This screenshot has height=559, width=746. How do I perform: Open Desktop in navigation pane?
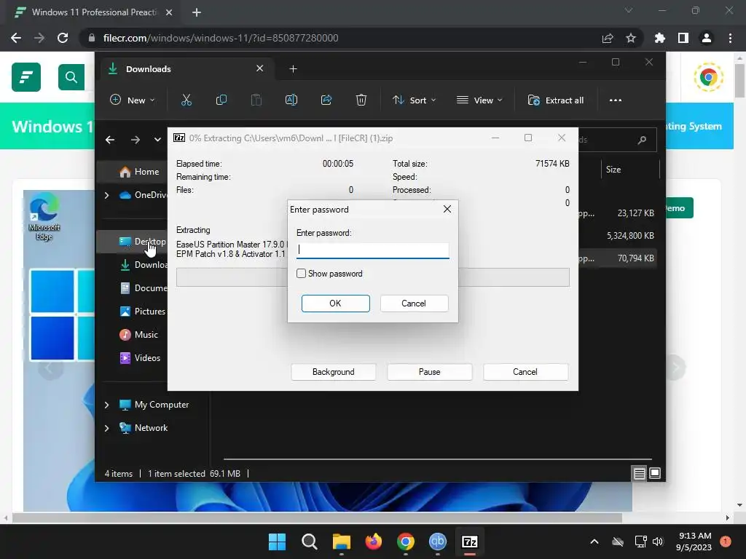pyautogui.click(x=142, y=242)
